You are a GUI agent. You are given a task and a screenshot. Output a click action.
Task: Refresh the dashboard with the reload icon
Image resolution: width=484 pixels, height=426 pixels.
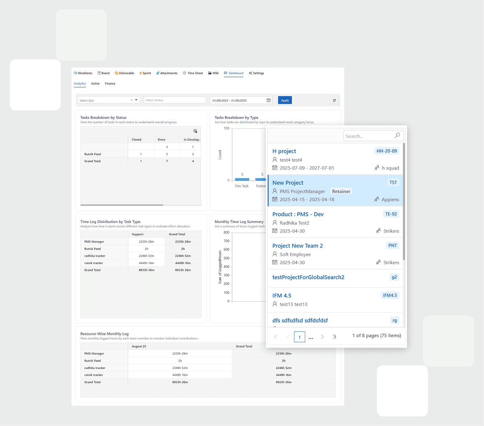click(x=334, y=100)
